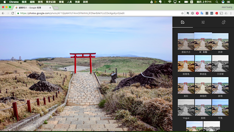Open the color filters tab icon
Screen dimensions: 234x132
(182, 22)
